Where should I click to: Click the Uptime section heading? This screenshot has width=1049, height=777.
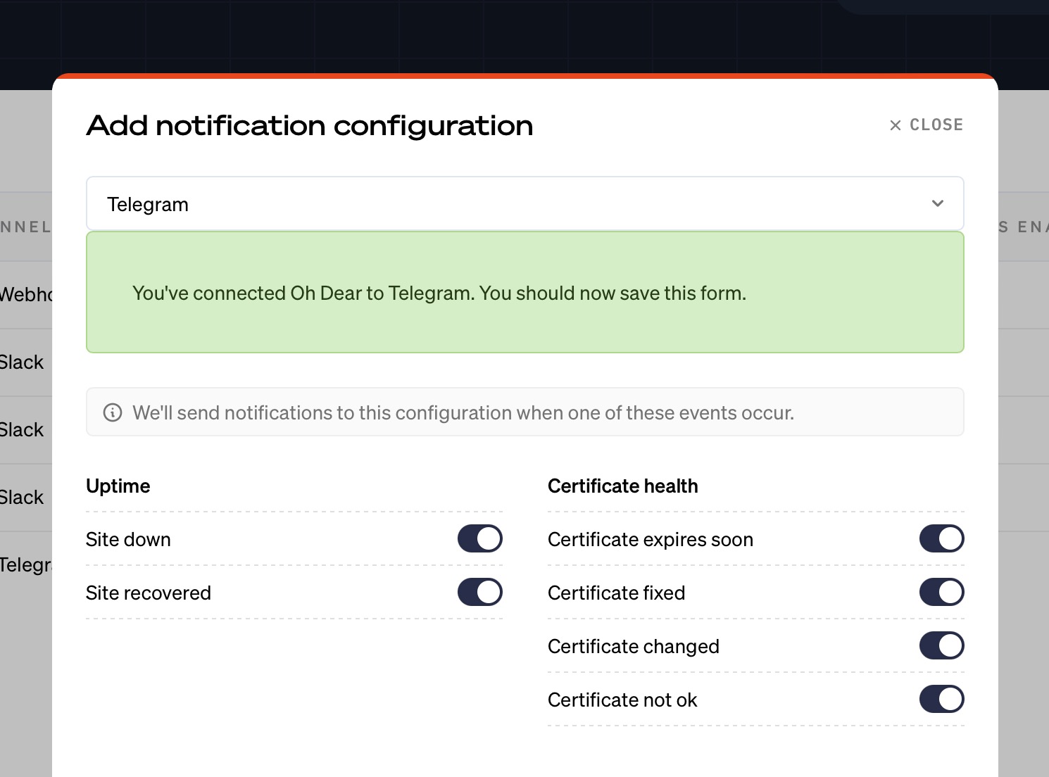tap(118, 486)
